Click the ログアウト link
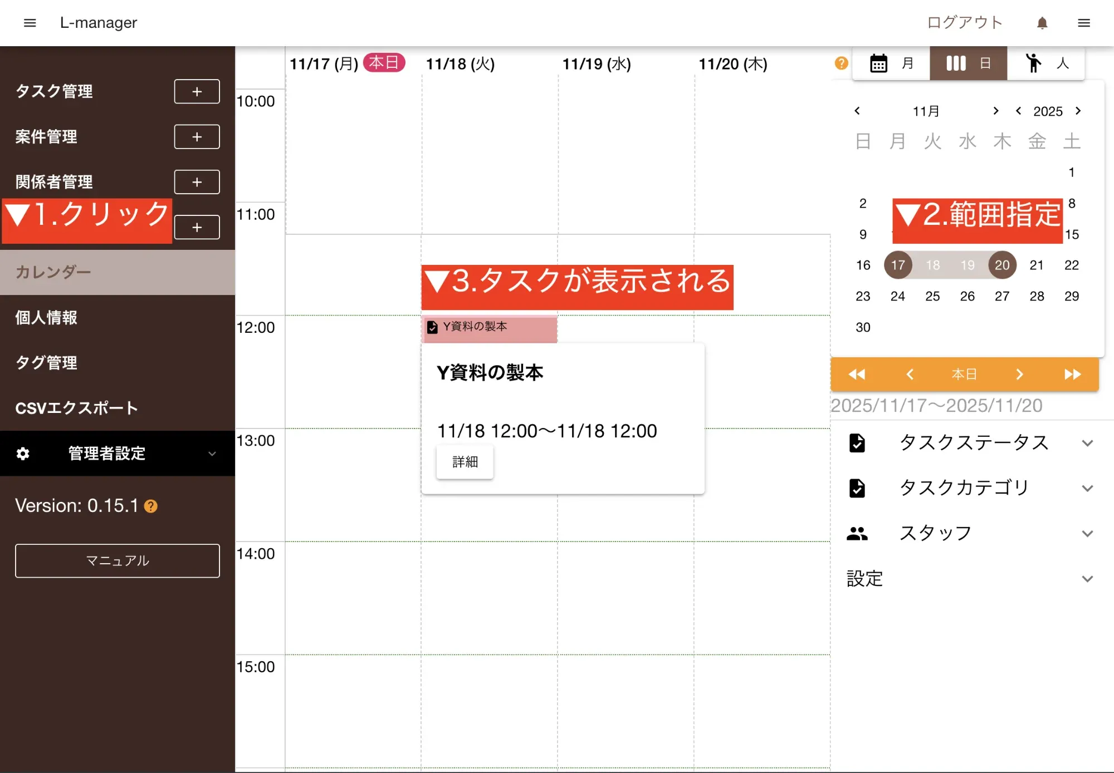 [x=965, y=23]
